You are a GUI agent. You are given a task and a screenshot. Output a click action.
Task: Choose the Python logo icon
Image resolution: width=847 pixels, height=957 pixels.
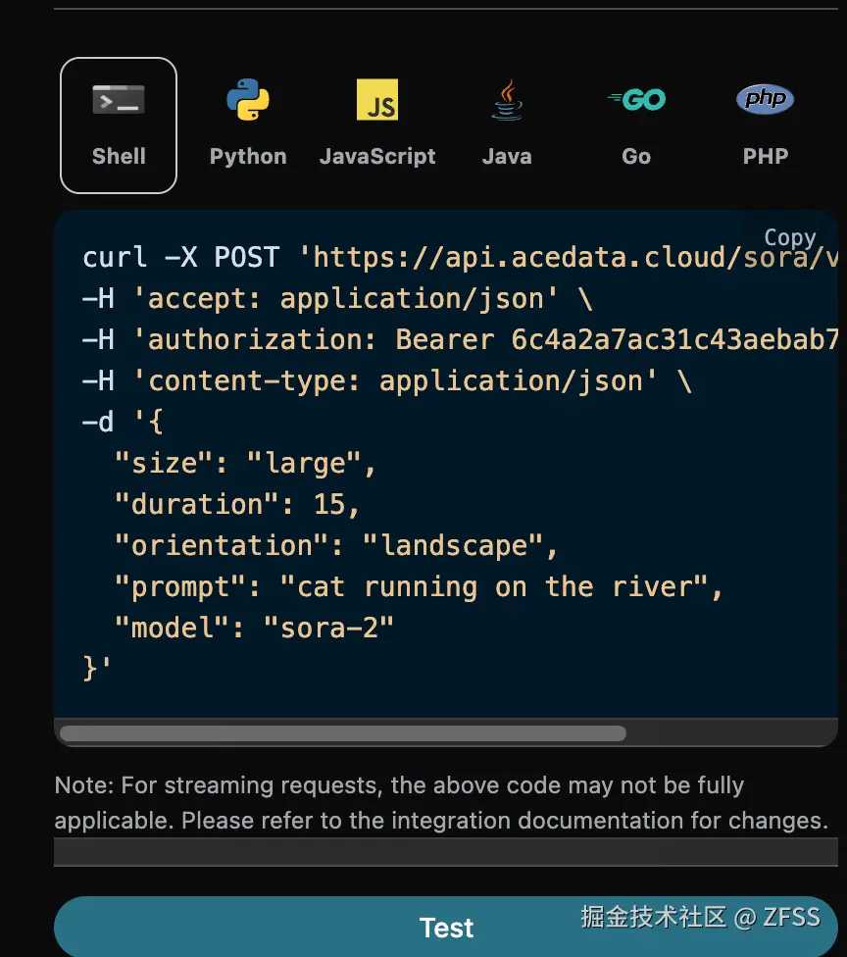[x=248, y=99]
